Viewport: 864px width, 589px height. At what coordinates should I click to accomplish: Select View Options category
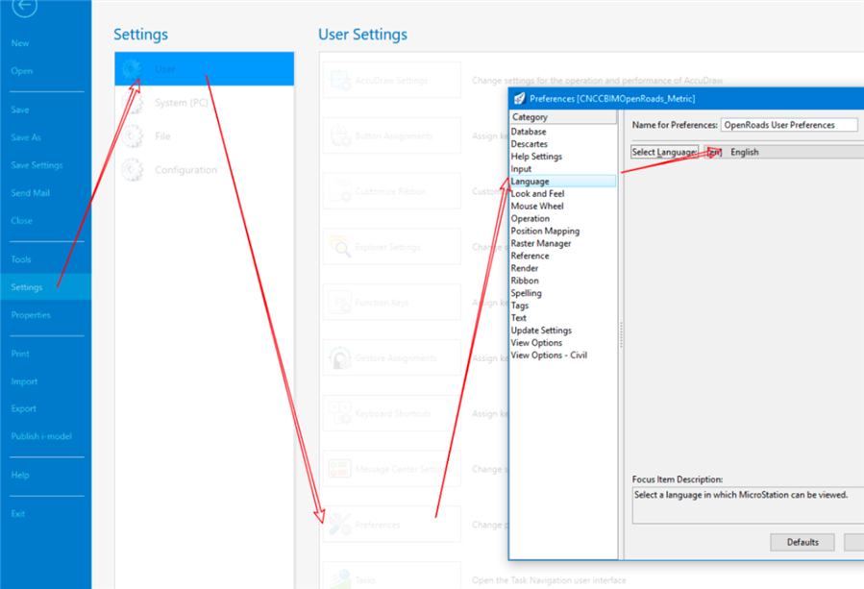[x=536, y=343]
